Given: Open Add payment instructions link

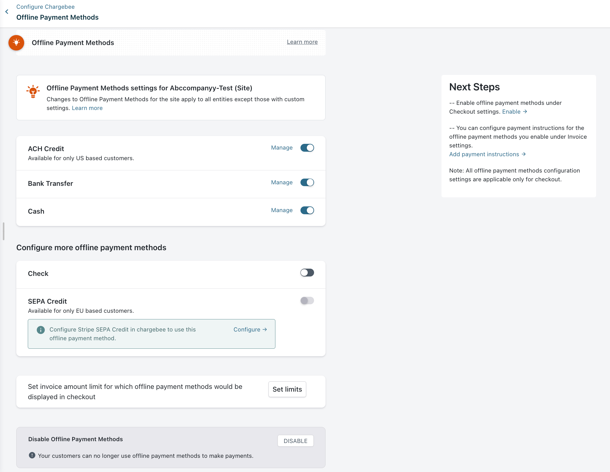Looking at the screenshot, I should pos(487,154).
